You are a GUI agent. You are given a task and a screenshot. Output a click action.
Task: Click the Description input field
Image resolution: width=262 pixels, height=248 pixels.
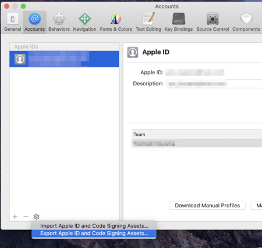pos(214,84)
